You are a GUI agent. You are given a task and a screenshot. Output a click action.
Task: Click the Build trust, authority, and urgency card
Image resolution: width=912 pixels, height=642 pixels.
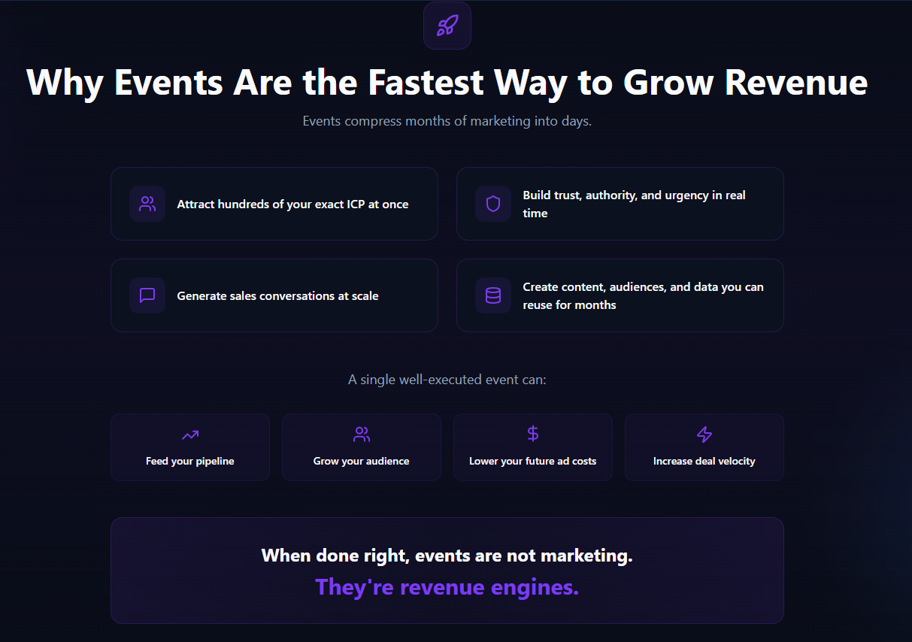pyautogui.click(x=620, y=203)
